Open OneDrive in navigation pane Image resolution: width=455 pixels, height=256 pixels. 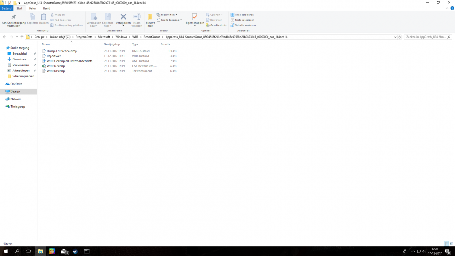[16, 84]
